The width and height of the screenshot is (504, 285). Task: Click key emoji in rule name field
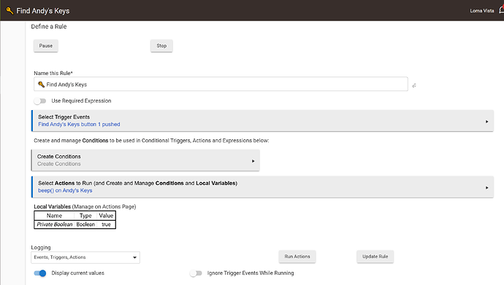(41, 85)
